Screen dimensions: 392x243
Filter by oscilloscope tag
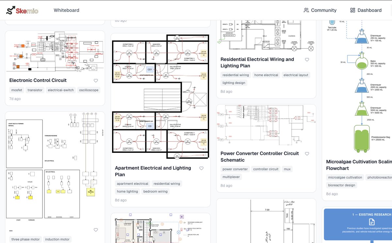(89, 90)
